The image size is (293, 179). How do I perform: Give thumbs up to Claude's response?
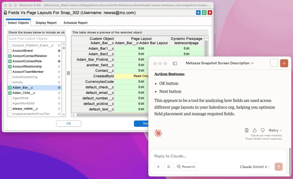(254, 130)
